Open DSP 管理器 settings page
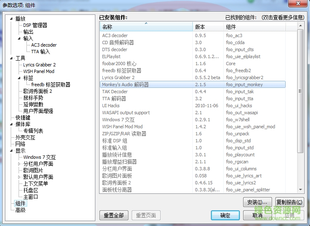 pos(35,25)
